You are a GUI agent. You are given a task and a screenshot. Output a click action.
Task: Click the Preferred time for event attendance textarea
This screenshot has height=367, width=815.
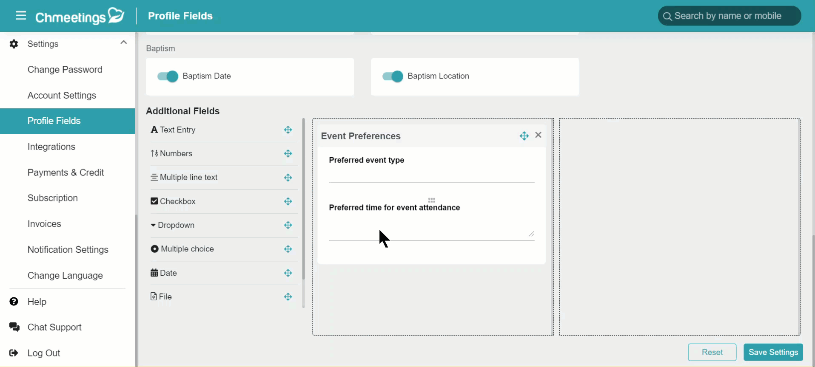(432, 228)
